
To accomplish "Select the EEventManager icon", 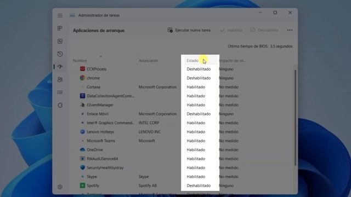I will tap(82, 105).
